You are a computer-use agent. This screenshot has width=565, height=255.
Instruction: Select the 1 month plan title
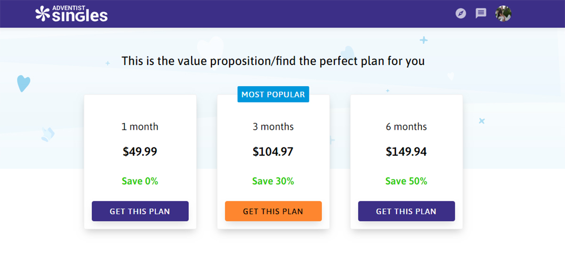tap(140, 127)
